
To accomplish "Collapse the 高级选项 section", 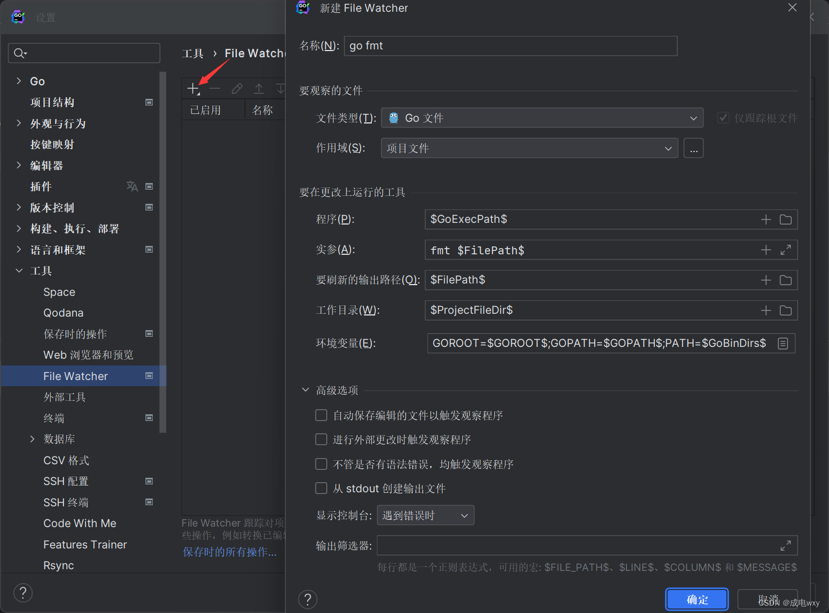I will click(305, 389).
